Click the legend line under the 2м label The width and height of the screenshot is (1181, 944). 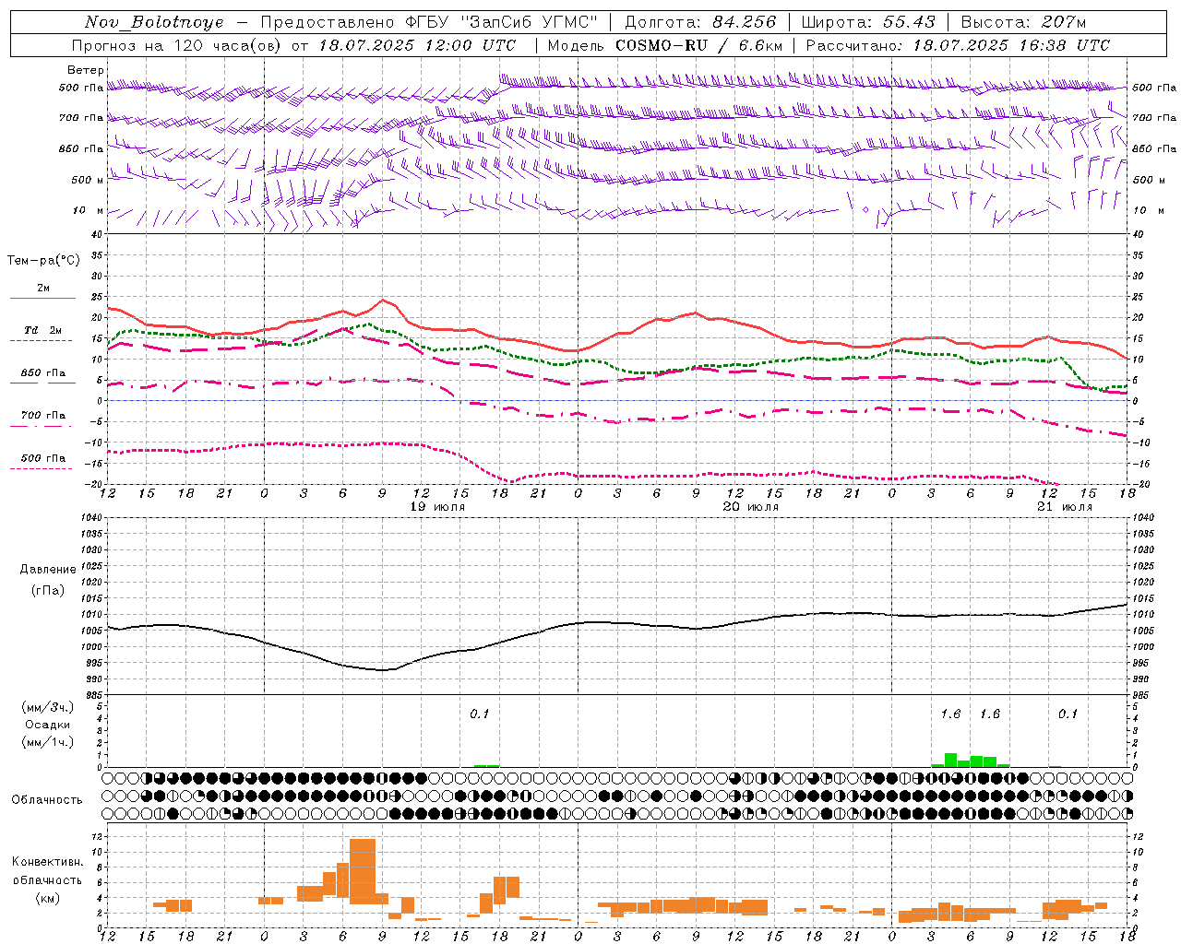click(x=42, y=299)
